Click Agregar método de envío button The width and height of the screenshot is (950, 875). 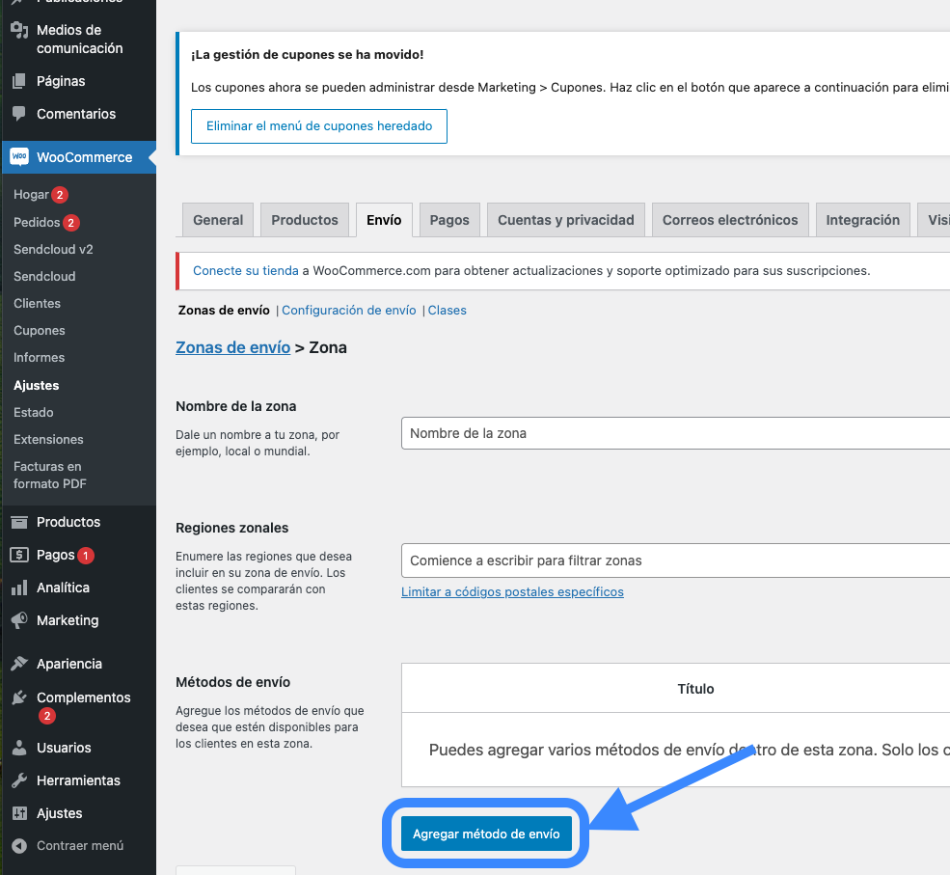click(486, 834)
